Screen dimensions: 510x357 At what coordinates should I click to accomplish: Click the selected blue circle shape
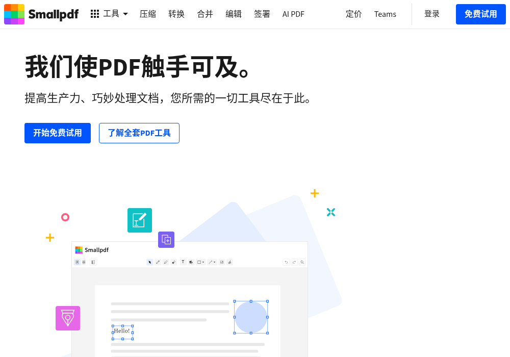[251, 317]
